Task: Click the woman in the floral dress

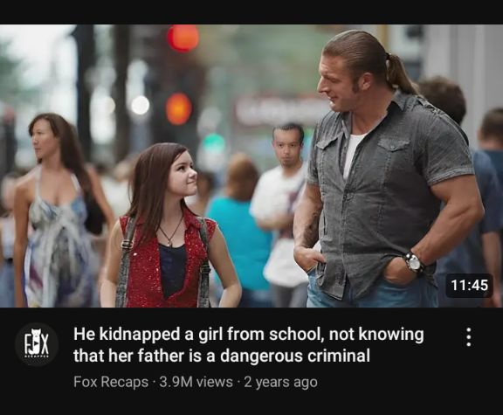Action: [54, 211]
